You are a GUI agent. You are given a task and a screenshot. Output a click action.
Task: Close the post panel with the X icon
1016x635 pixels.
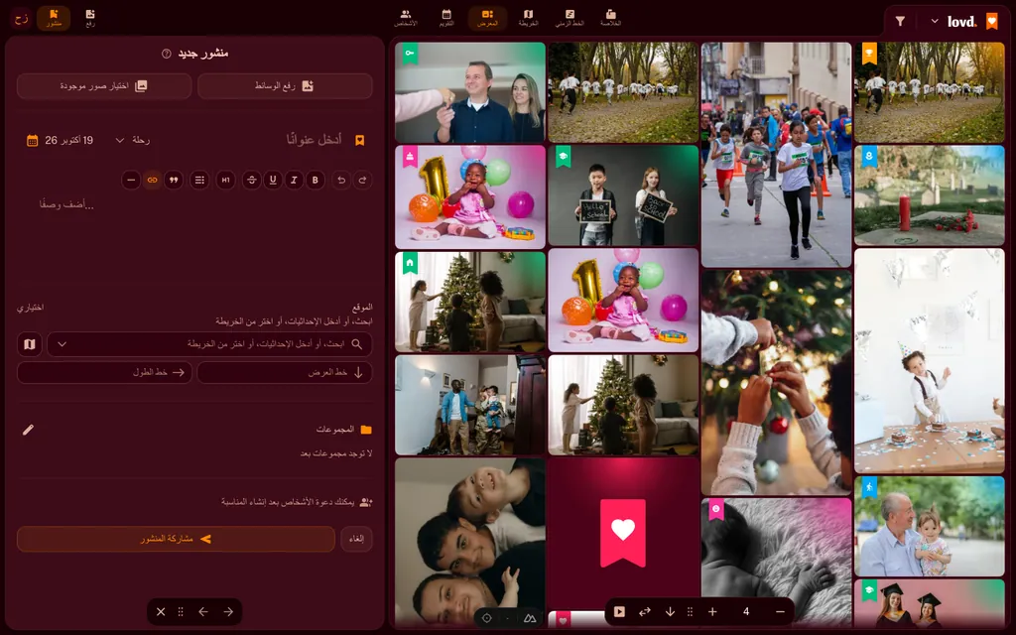[x=161, y=611]
